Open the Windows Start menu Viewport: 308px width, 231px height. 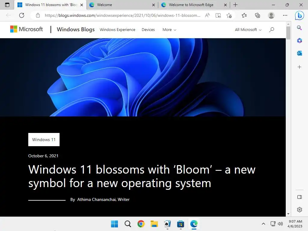115,224
